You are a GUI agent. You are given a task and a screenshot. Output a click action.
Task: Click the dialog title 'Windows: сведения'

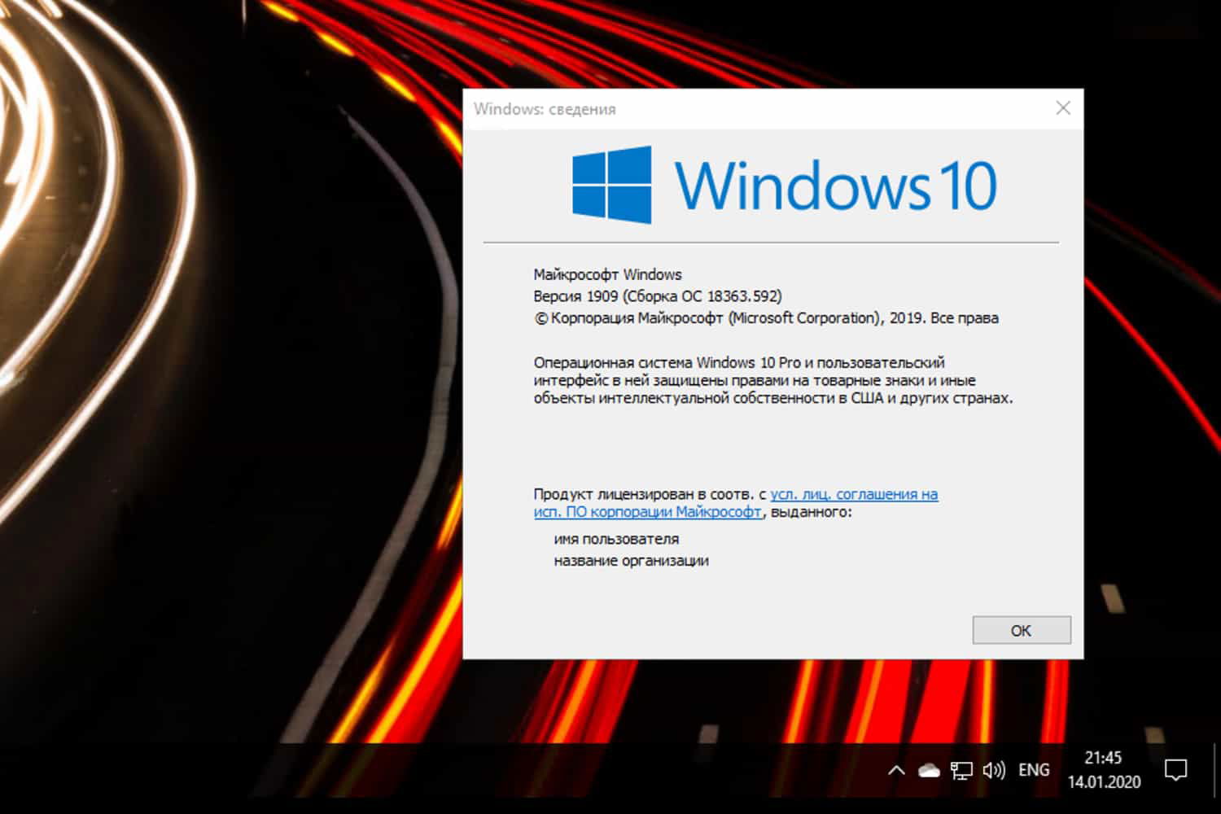545,108
